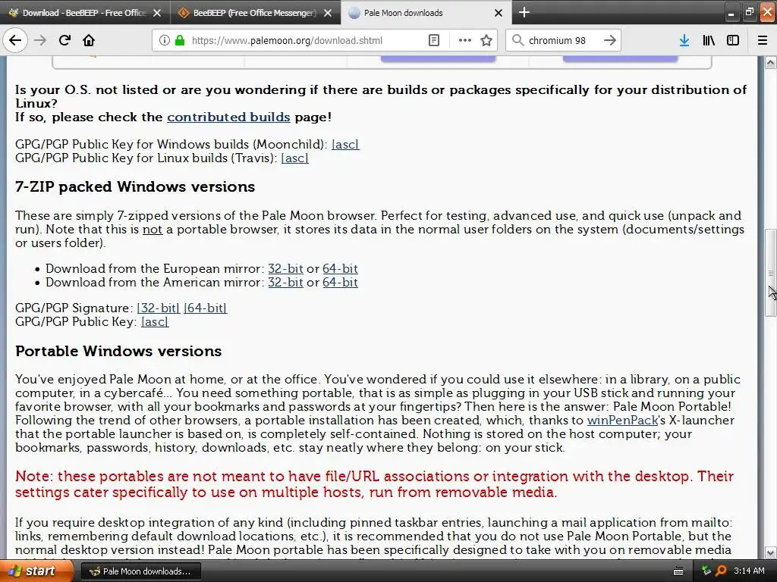Click the underlined word not in paragraph

tap(153, 230)
